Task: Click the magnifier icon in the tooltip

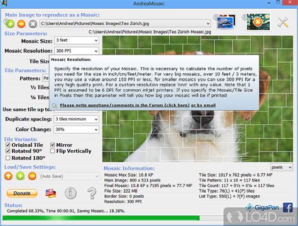Action: click(54, 105)
